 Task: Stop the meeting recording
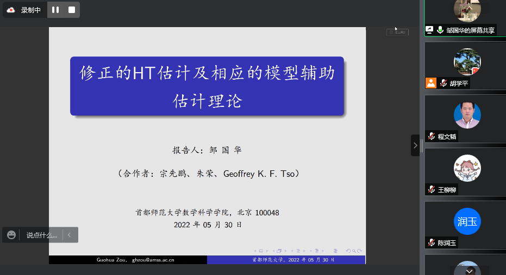[x=72, y=10]
